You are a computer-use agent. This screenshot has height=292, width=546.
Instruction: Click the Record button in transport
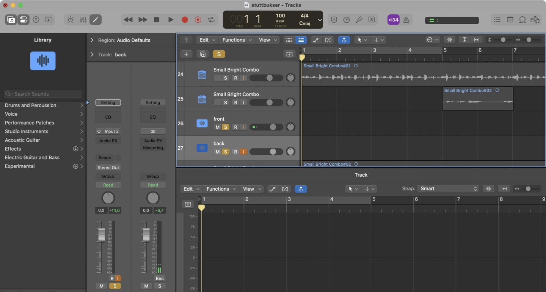[185, 20]
